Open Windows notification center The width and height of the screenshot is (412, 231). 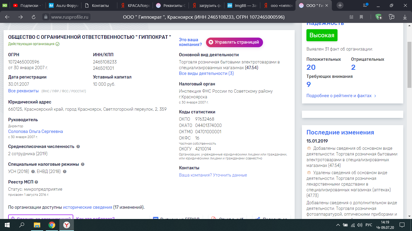click(x=401, y=225)
